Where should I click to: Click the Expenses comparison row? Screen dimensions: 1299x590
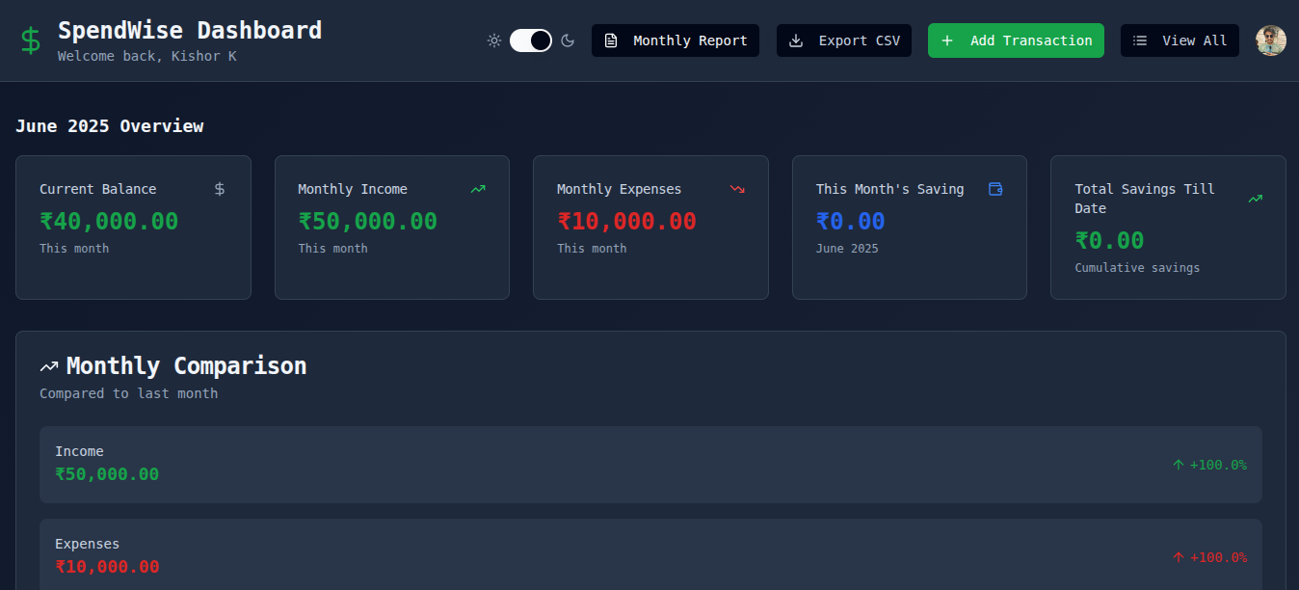650,556
